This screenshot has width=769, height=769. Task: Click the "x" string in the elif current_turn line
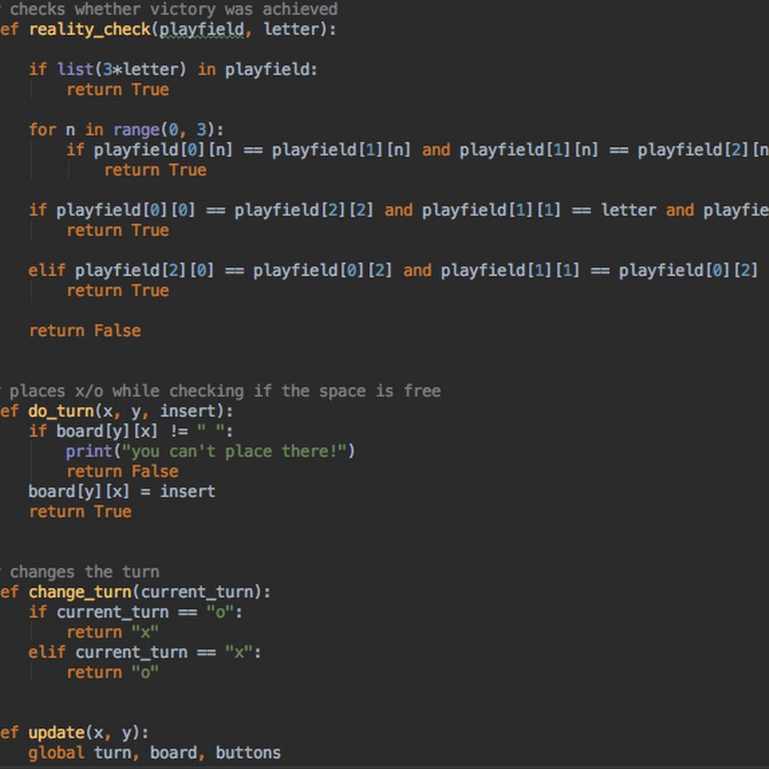click(x=239, y=653)
